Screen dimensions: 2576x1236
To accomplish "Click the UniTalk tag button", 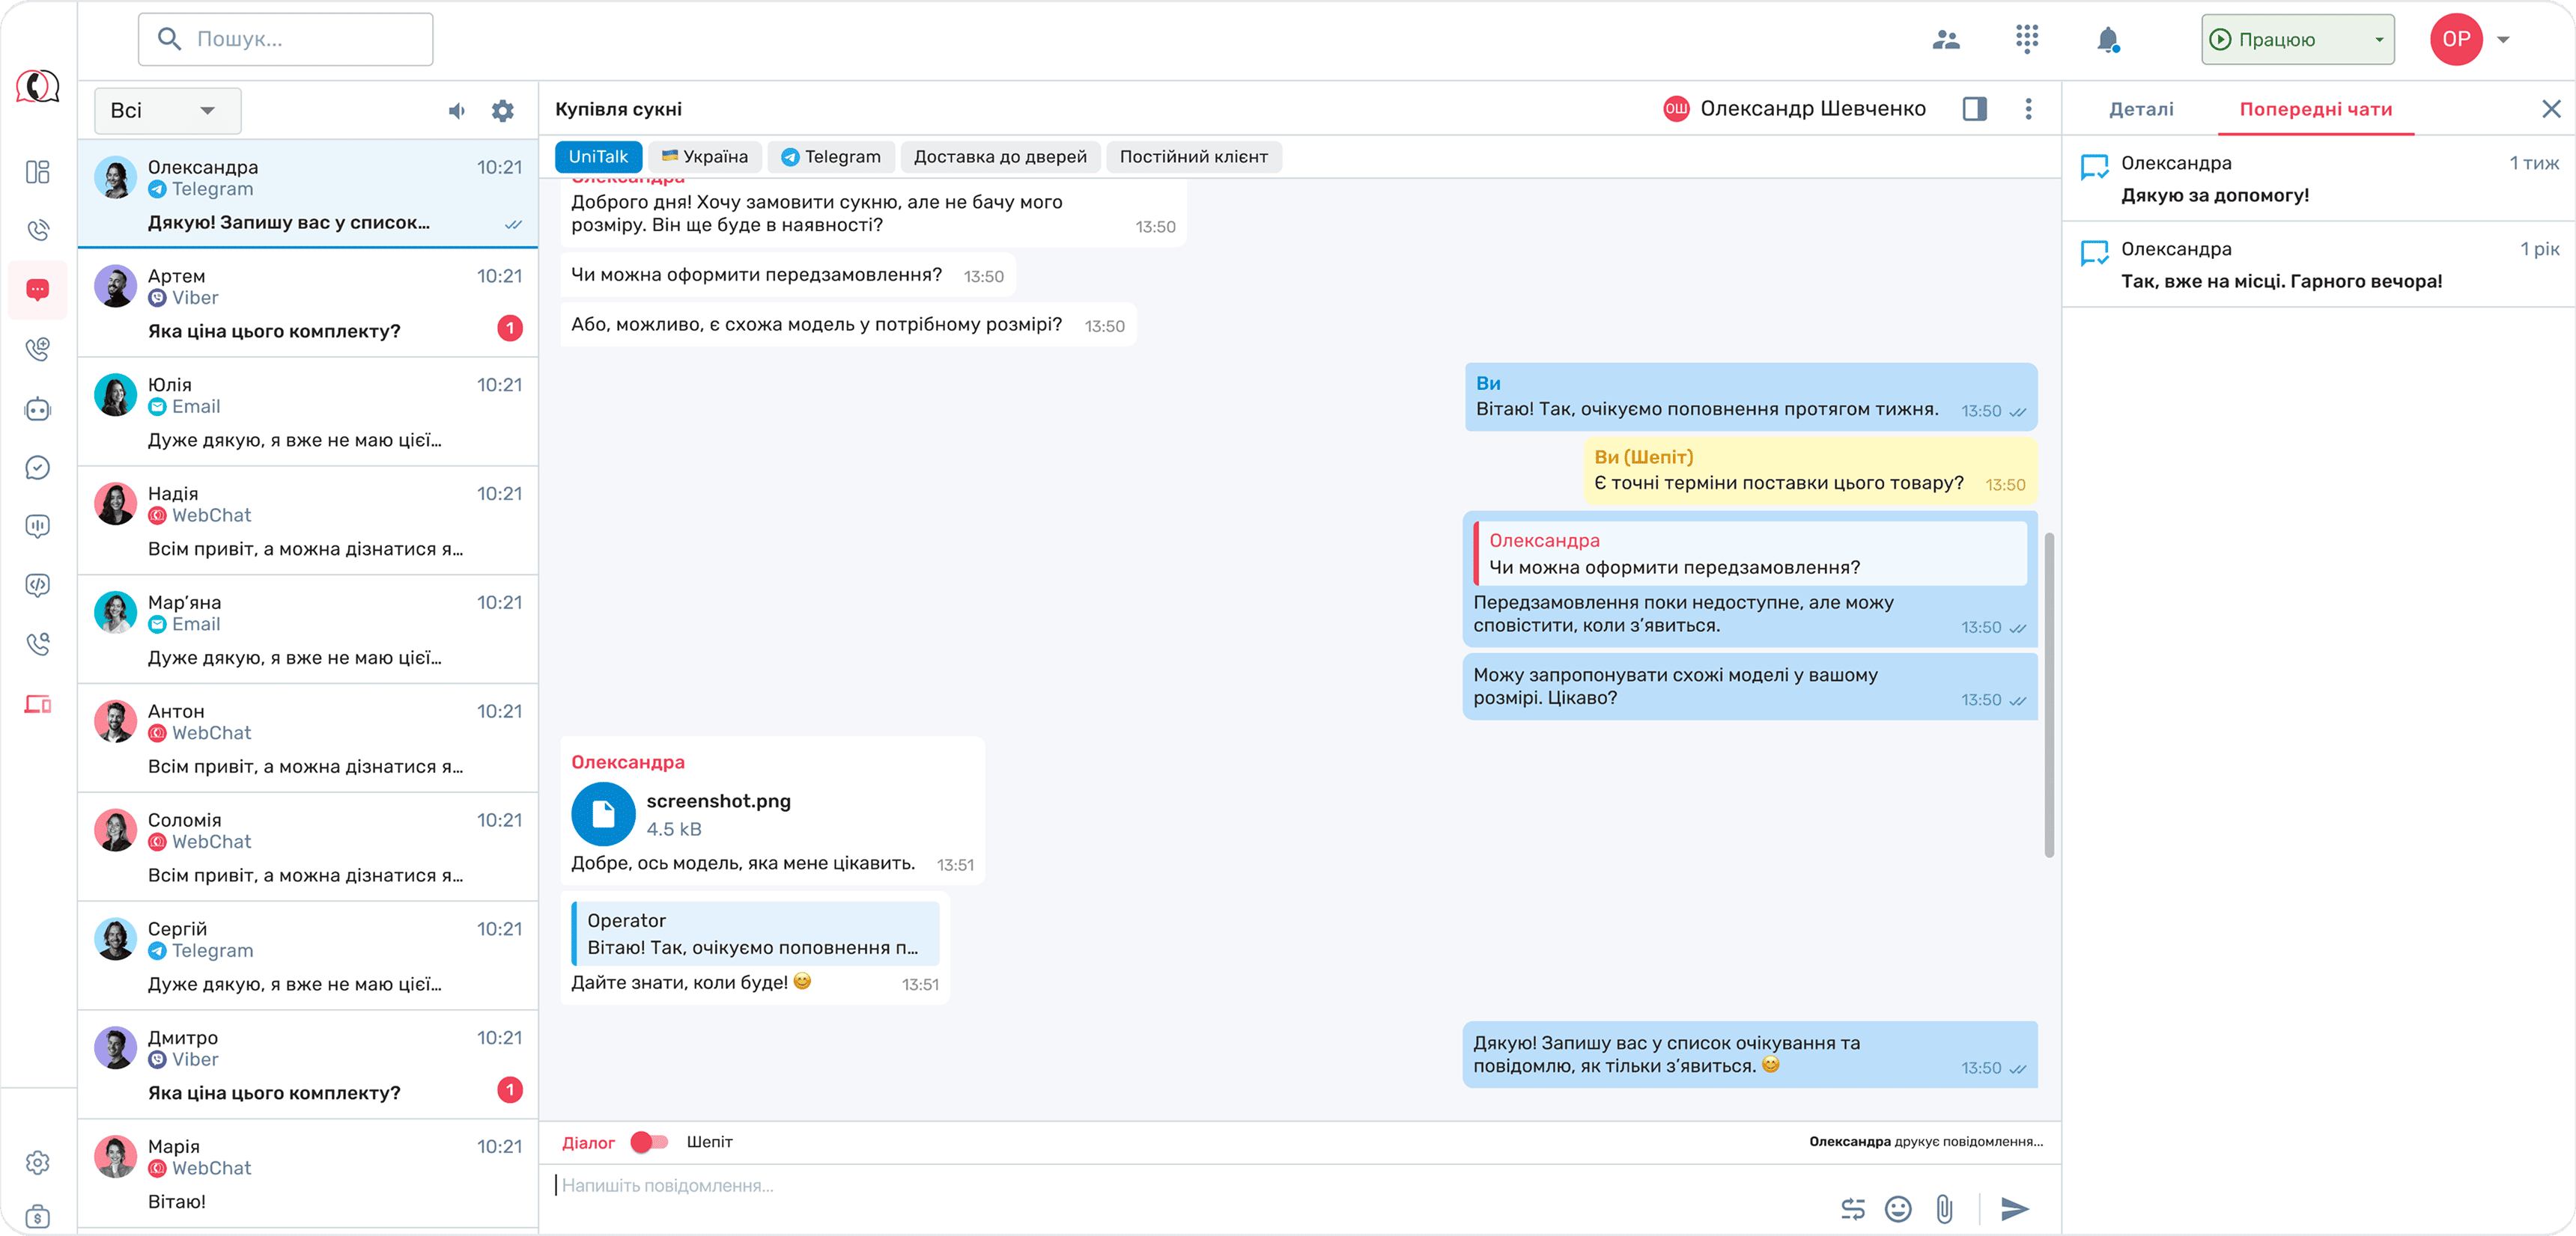I will point(598,157).
